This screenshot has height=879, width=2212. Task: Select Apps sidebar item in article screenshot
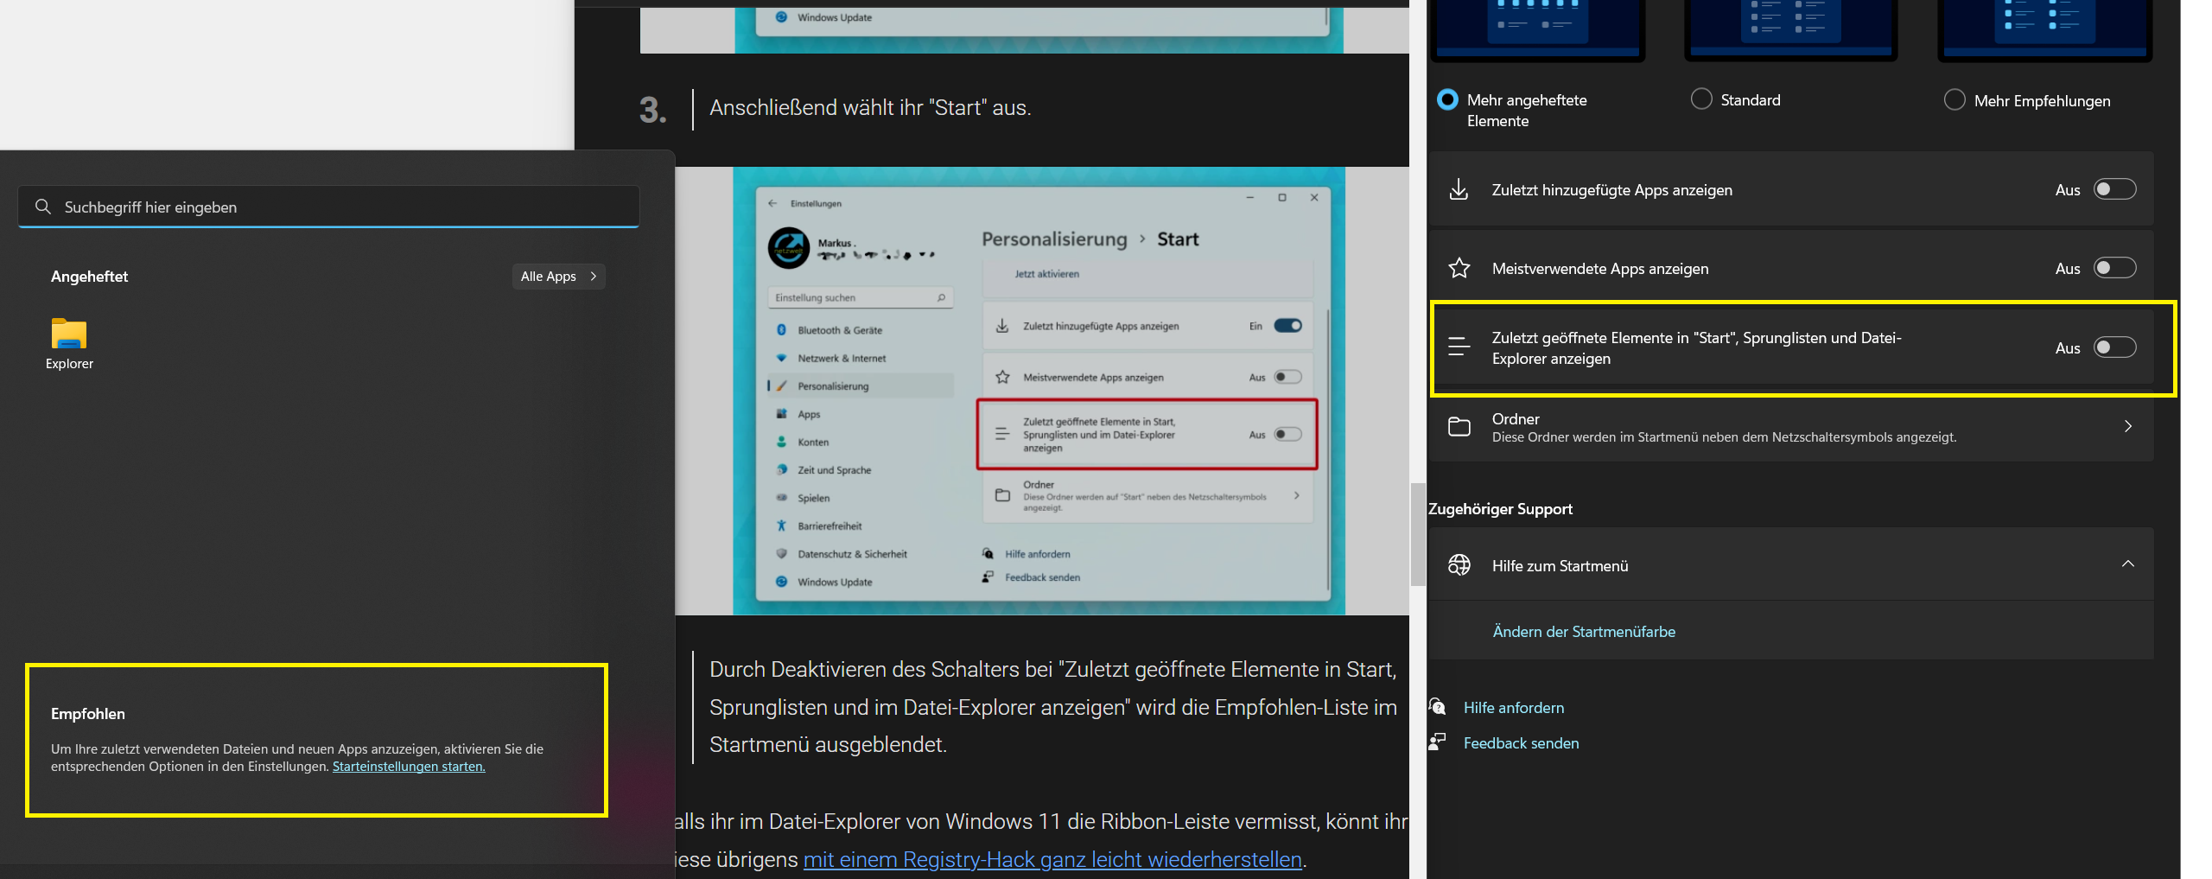[860, 414]
